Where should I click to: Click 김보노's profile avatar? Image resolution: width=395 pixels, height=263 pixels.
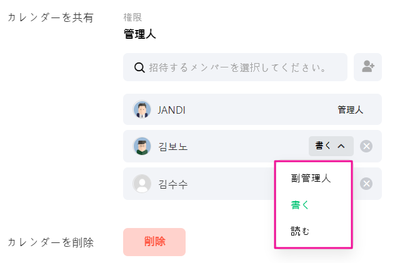click(142, 146)
